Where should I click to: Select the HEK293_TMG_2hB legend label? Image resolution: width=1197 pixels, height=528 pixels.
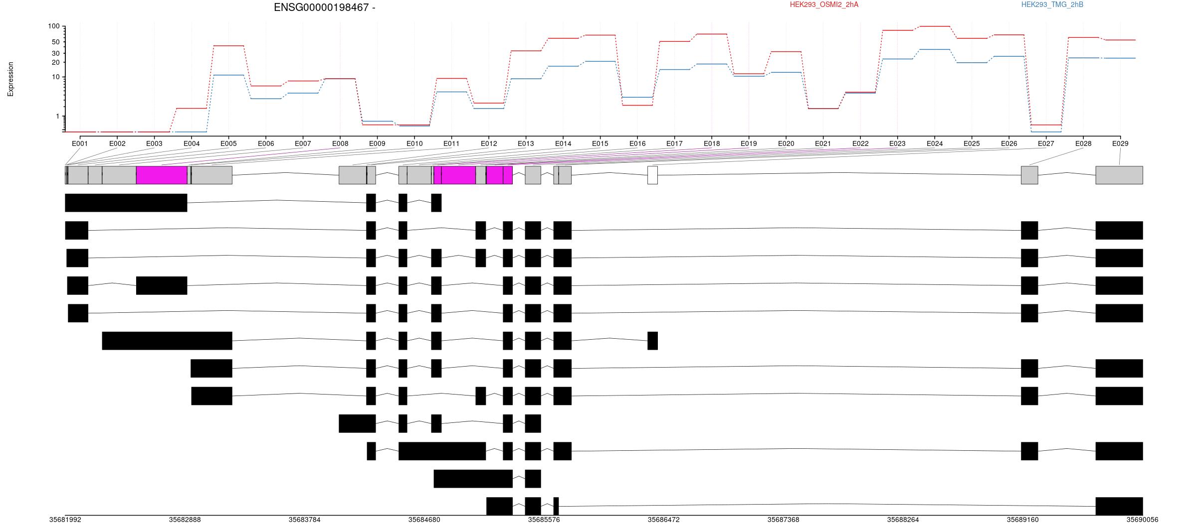(1052, 4)
